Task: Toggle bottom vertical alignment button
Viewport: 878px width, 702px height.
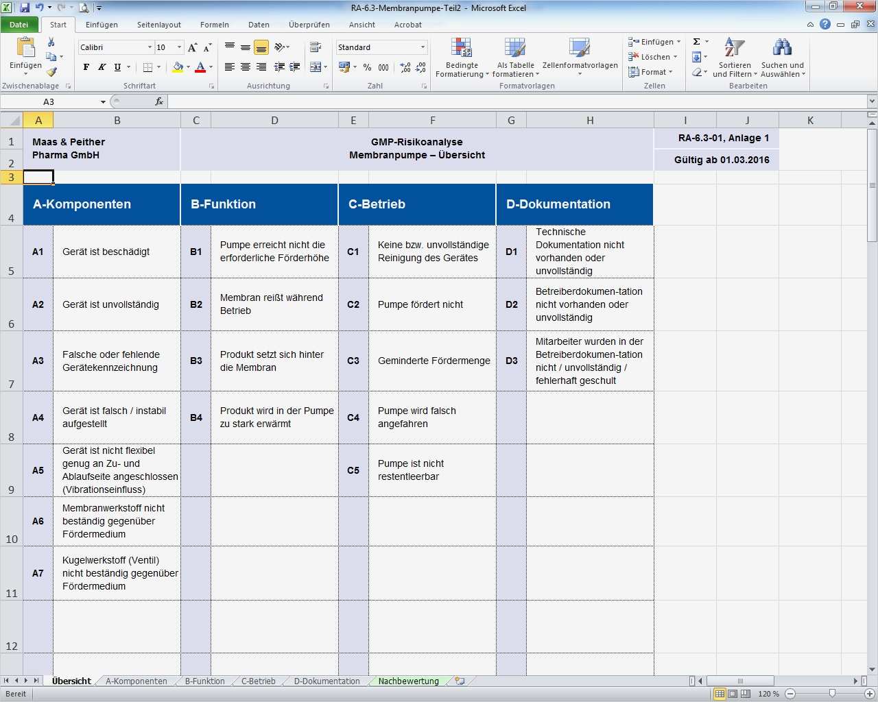Action: click(x=261, y=47)
